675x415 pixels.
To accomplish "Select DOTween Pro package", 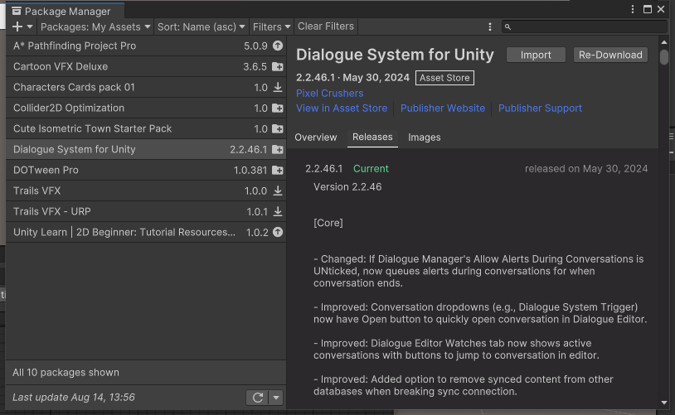I will pyautogui.click(x=146, y=170).
